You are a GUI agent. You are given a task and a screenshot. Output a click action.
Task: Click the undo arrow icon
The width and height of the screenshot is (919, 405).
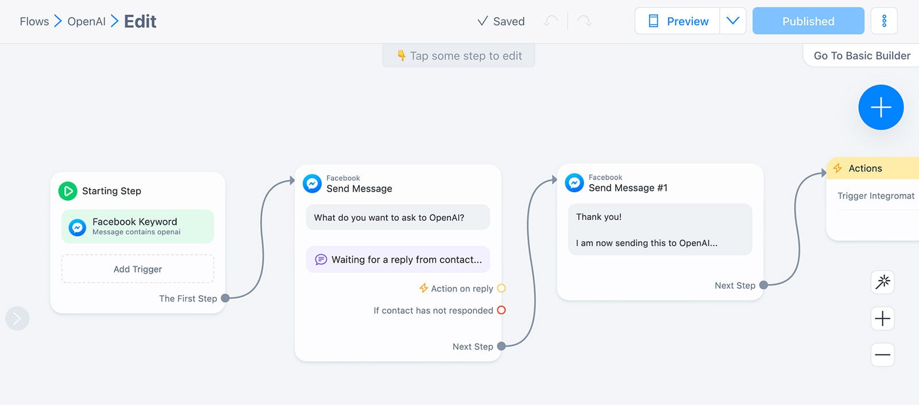pyautogui.click(x=551, y=21)
